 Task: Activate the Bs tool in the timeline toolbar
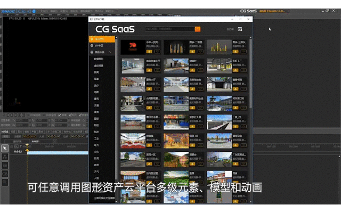(5, 165)
